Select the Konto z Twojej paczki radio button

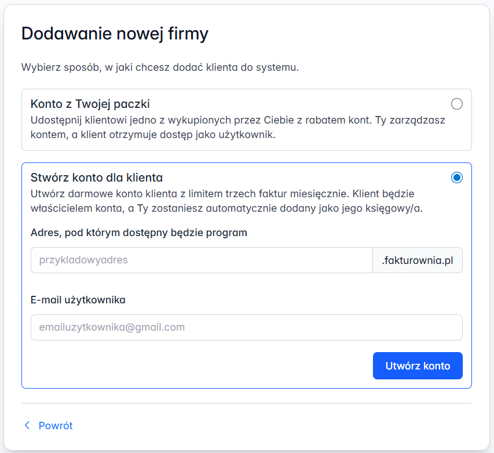[457, 104]
